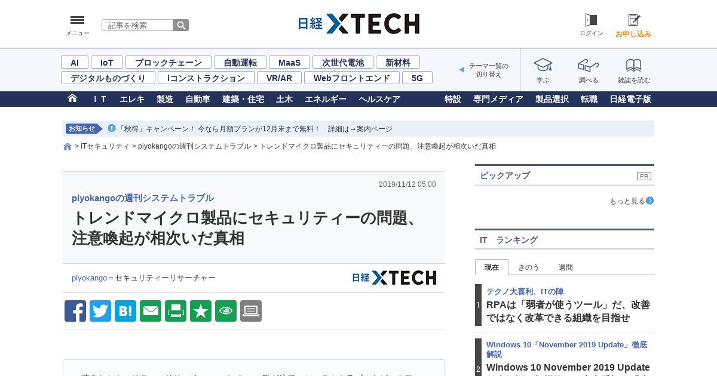717x376 pixels.
Task: Click もっと見る arrow in ピックアップ
Action: 649,201
